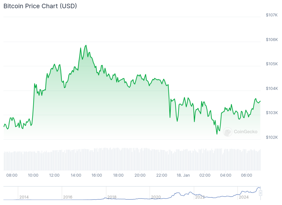
Task: Click the 22:00 time axis label
Action: (162, 175)
